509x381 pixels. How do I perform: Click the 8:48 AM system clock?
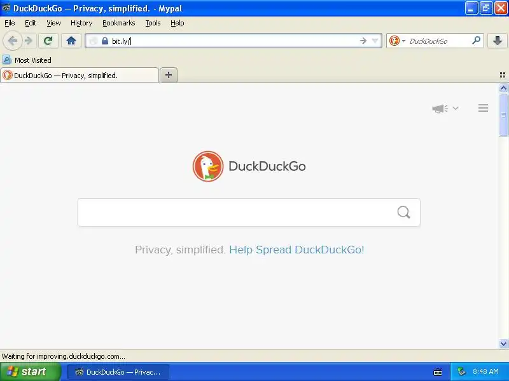[485, 371]
